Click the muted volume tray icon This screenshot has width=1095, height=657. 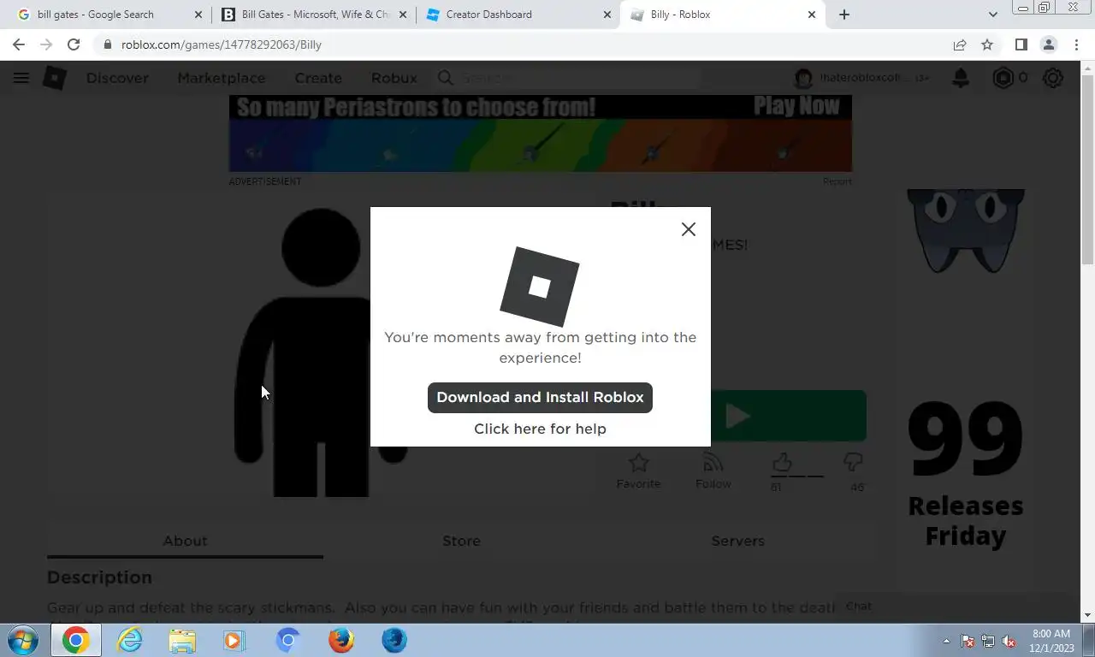coord(1009,641)
